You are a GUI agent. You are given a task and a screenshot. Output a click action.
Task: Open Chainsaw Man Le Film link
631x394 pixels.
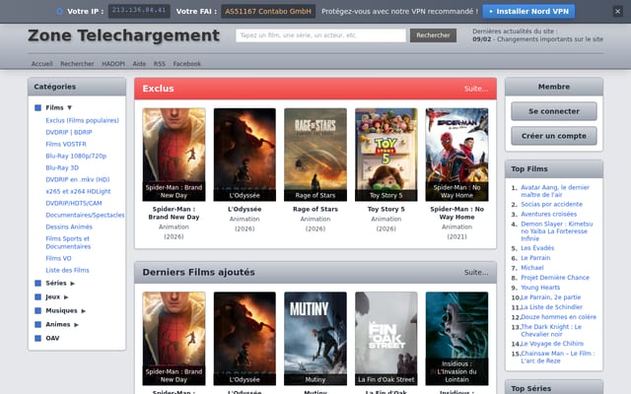pos(558,357)
